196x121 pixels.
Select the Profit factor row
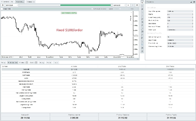tap(98, 72)
